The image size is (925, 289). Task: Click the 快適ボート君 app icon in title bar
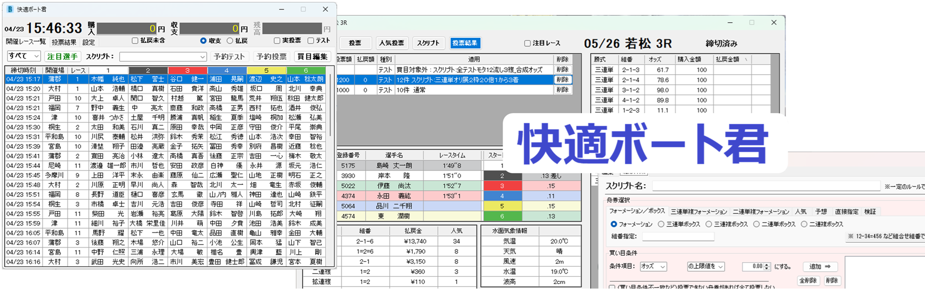click(x=10, y=9)
